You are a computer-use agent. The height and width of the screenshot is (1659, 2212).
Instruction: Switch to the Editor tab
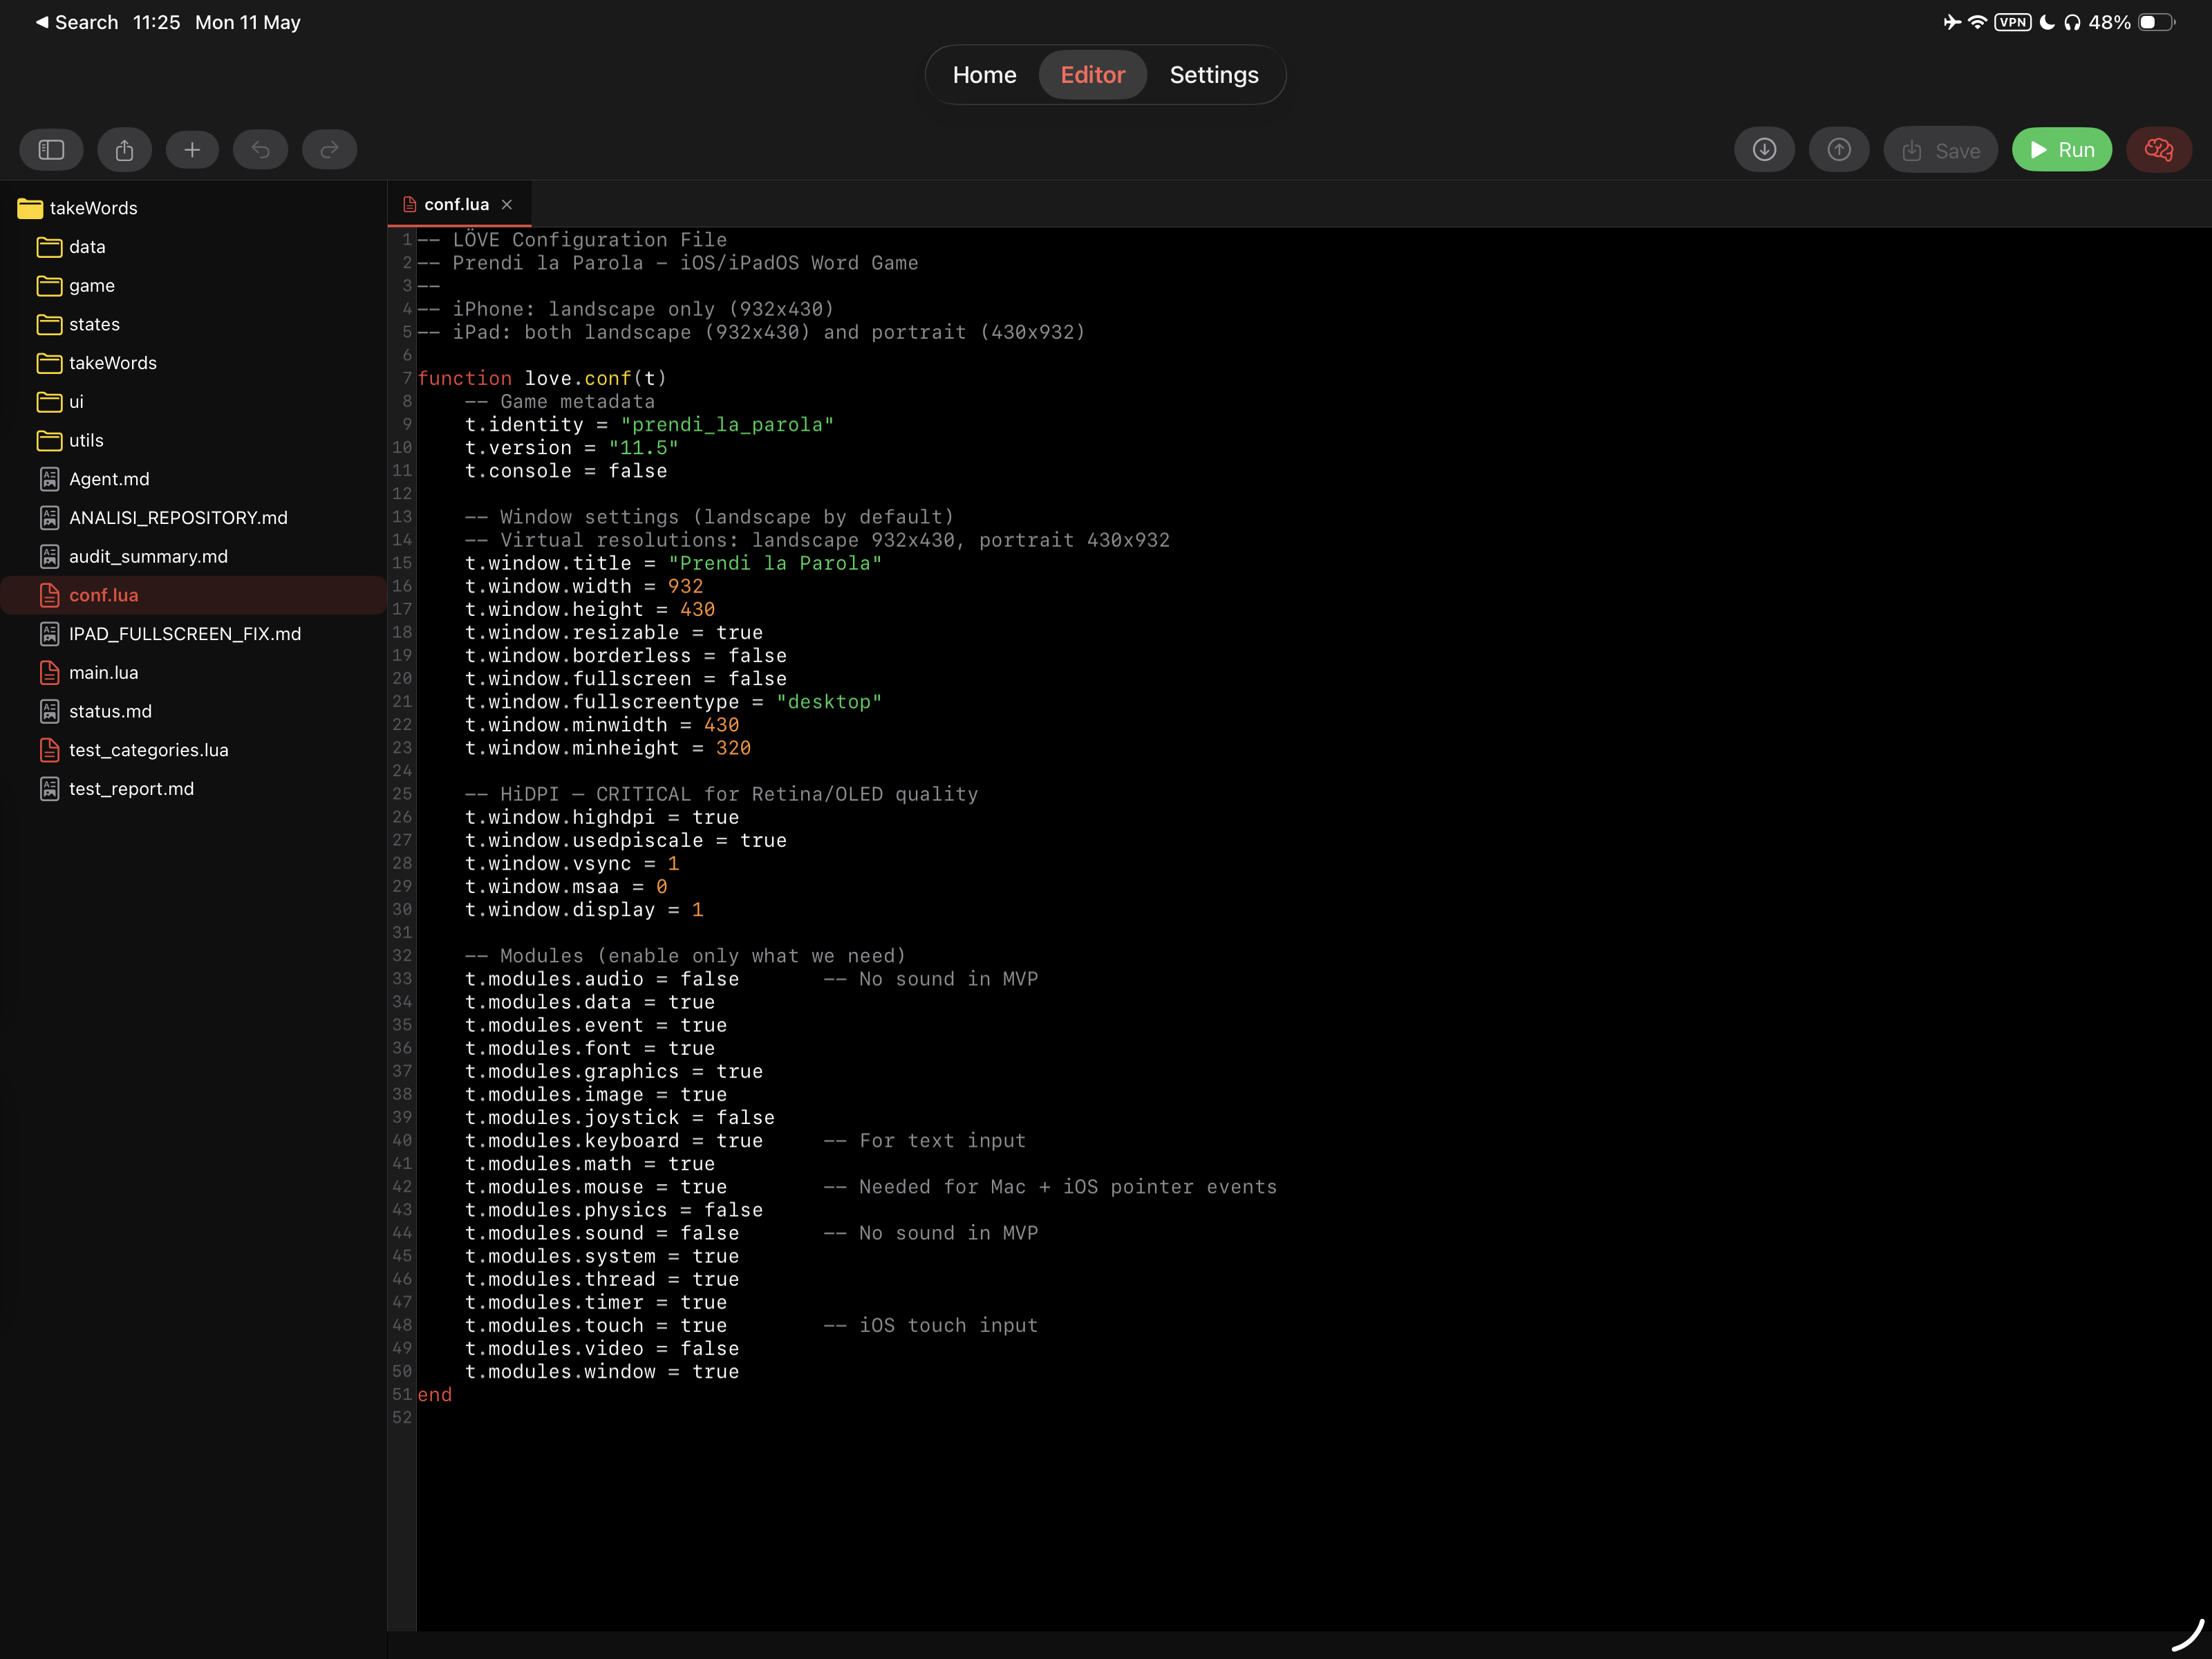[x=1092, y=75]
